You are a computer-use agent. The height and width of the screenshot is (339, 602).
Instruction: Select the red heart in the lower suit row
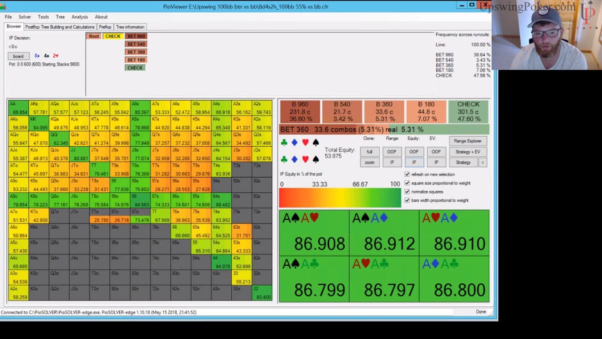(305, 159)
